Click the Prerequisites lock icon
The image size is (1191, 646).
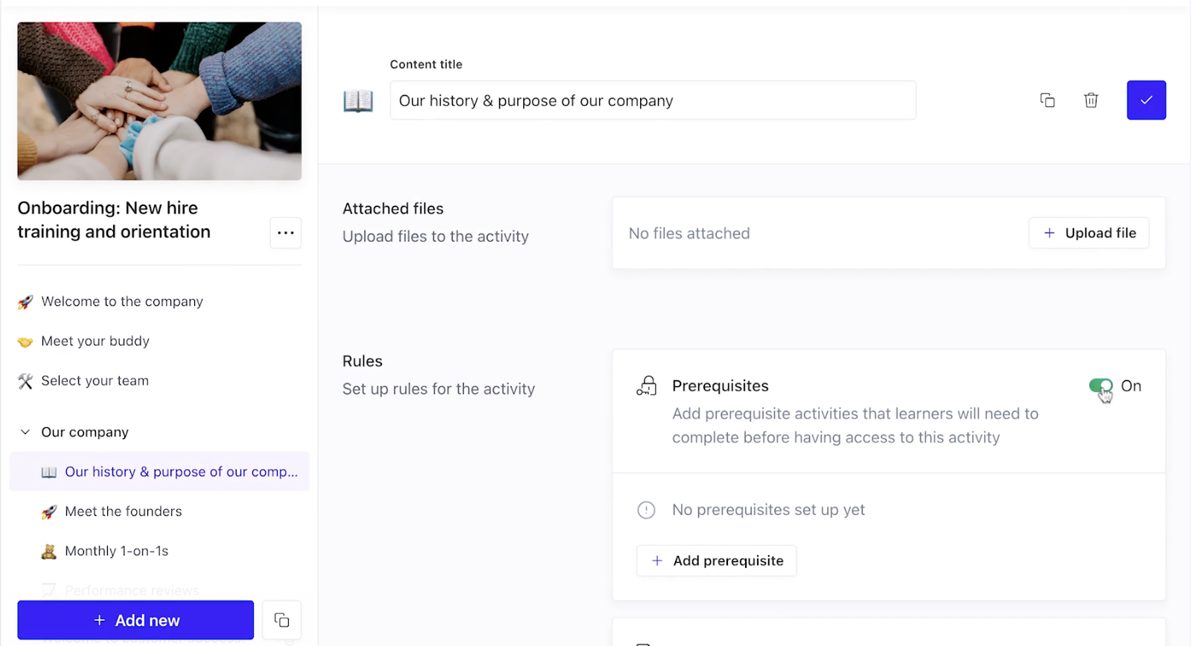click(647, 386)
